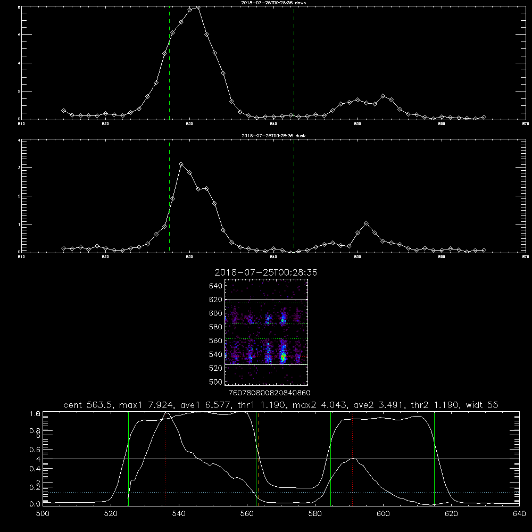Viewport: 532px width, 532px height.
Task: Click the 'cent 563.5' value in stats line
Action: (88, 405)
